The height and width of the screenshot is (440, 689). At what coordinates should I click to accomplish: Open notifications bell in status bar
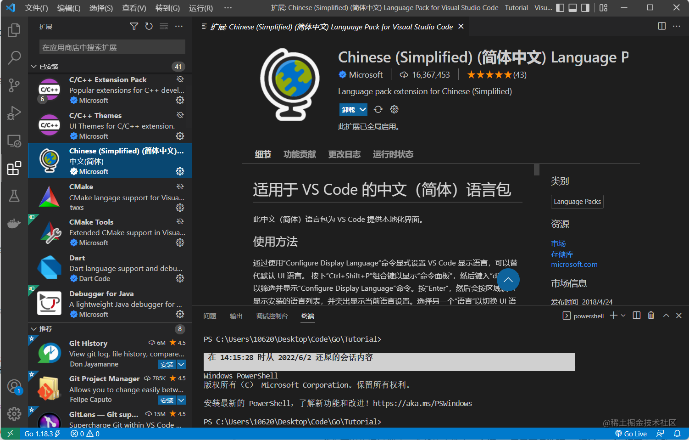(x=677, y=434)
